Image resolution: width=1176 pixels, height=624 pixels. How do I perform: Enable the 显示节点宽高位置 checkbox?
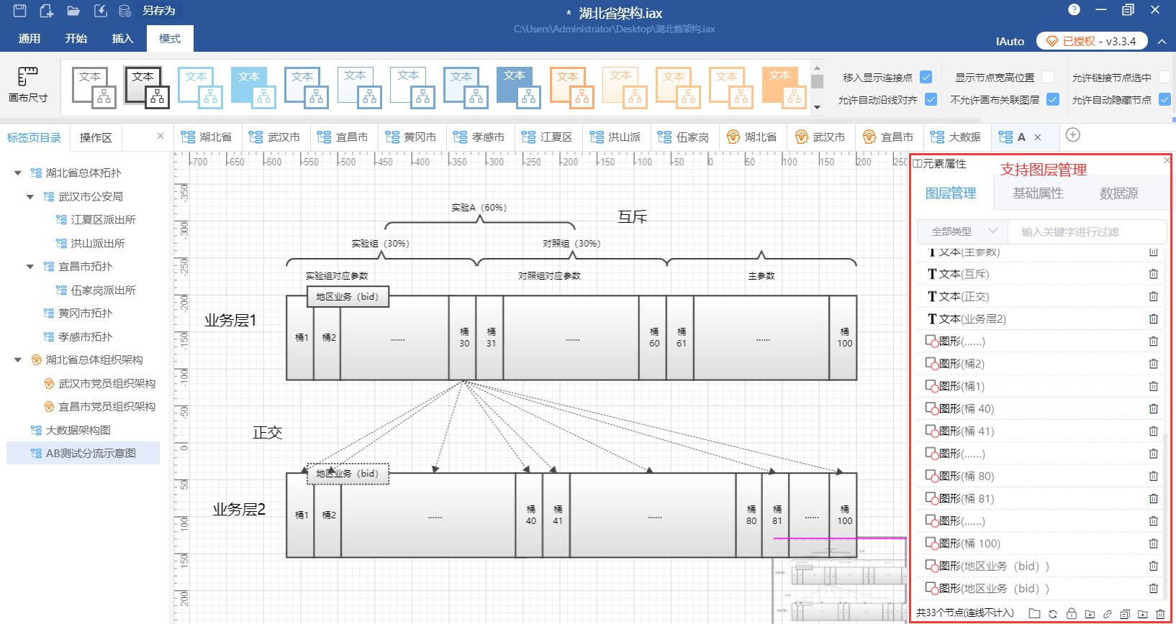(x=1048, y=77)
